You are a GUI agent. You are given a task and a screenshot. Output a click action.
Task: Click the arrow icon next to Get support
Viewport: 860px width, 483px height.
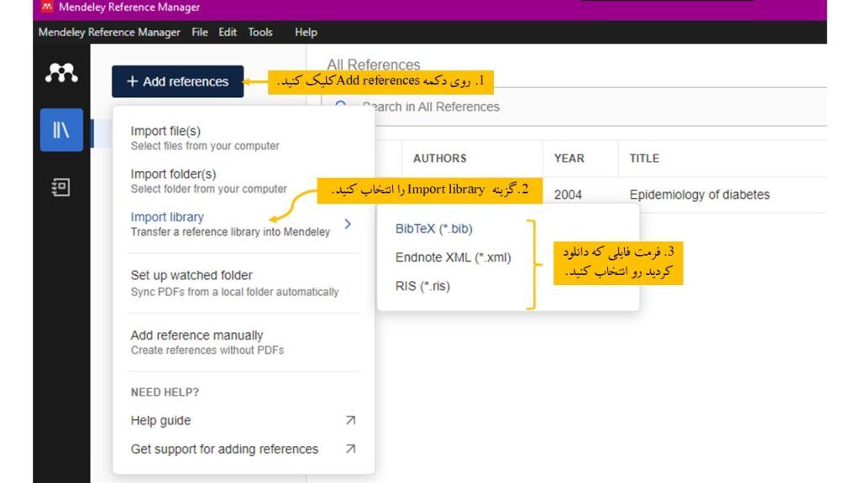(x=352, y=449)
